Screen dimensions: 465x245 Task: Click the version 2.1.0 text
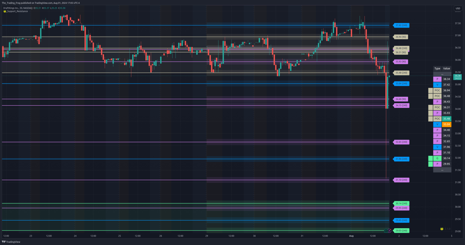tap(448, 229)
